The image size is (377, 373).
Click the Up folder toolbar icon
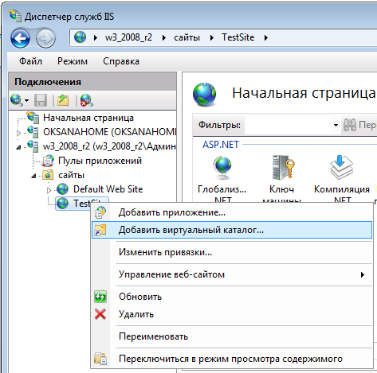tap(63, 100)
